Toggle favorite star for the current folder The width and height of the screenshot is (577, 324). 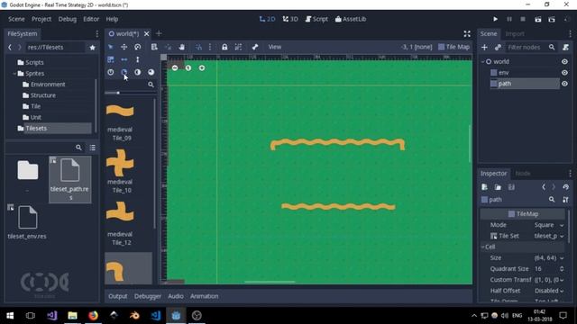tap(92, 48)
